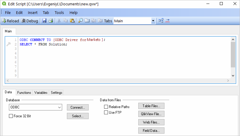Click editor scroll up arrow
This screenshot has width=240, height=136.
(233, 39)
